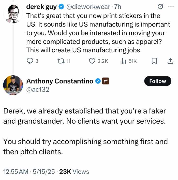Screen dimensions: 178x180
Task: Open the brown affiliate badge icon
Action: point(106,81)
